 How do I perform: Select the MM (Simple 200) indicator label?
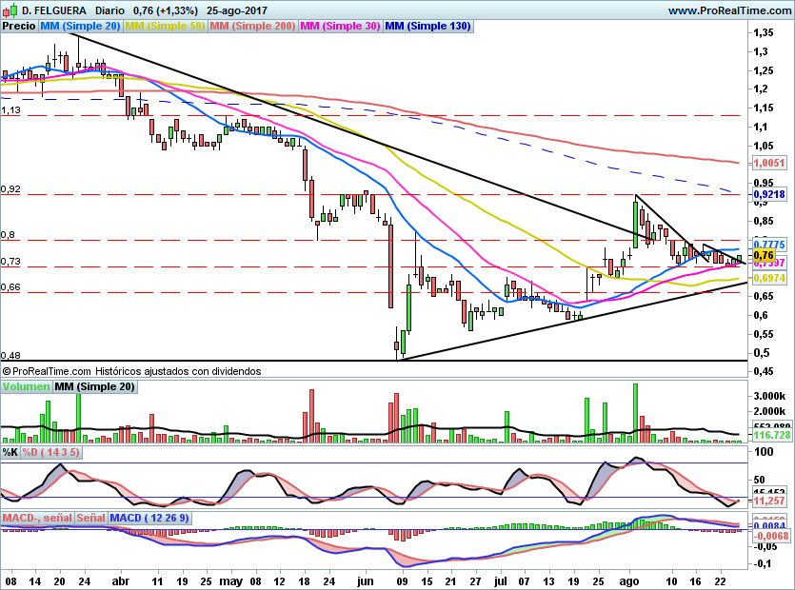(x=252, y=27)
